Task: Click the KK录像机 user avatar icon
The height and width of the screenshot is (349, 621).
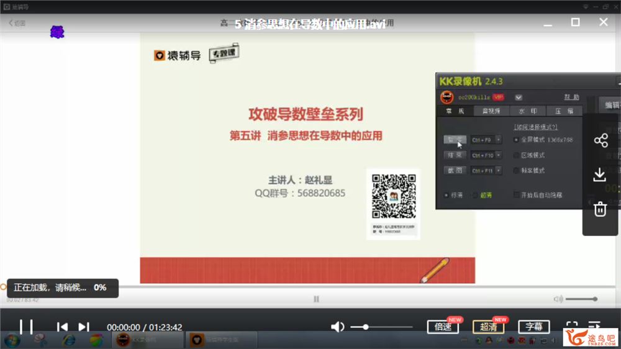Action: pyautogui.click(x=446, y=97)
